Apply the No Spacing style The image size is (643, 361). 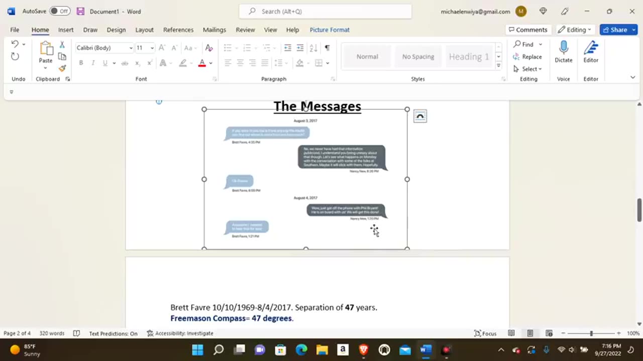click(418, 57)
